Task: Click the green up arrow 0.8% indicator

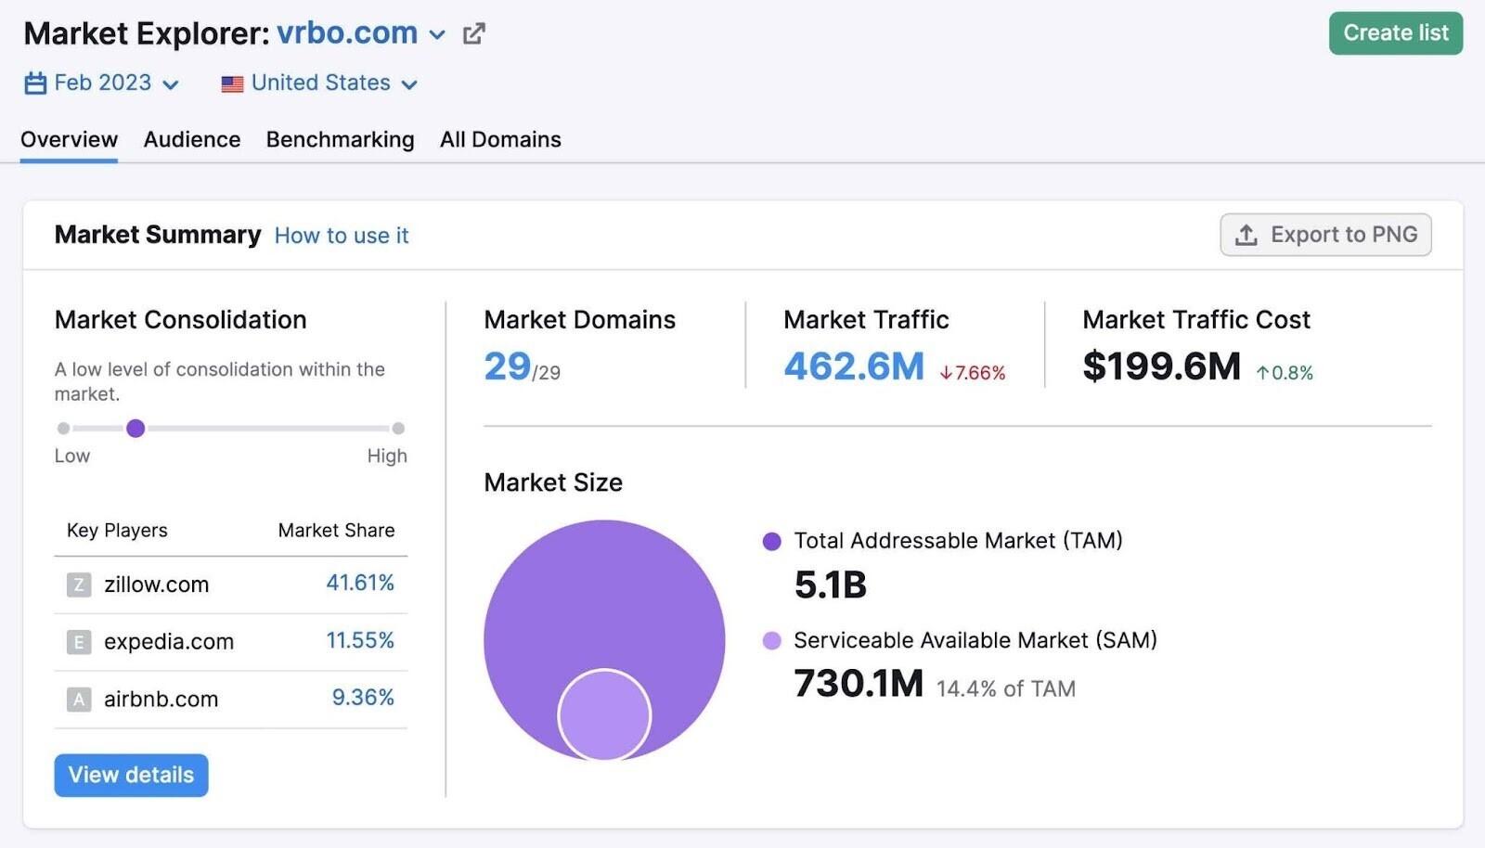Action: (x=1285, y=373)
